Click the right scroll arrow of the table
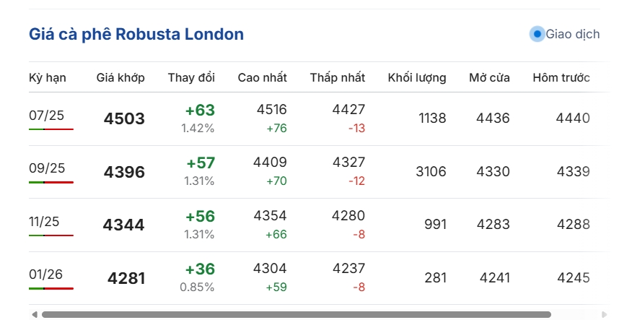 click(x=605, y=315)
